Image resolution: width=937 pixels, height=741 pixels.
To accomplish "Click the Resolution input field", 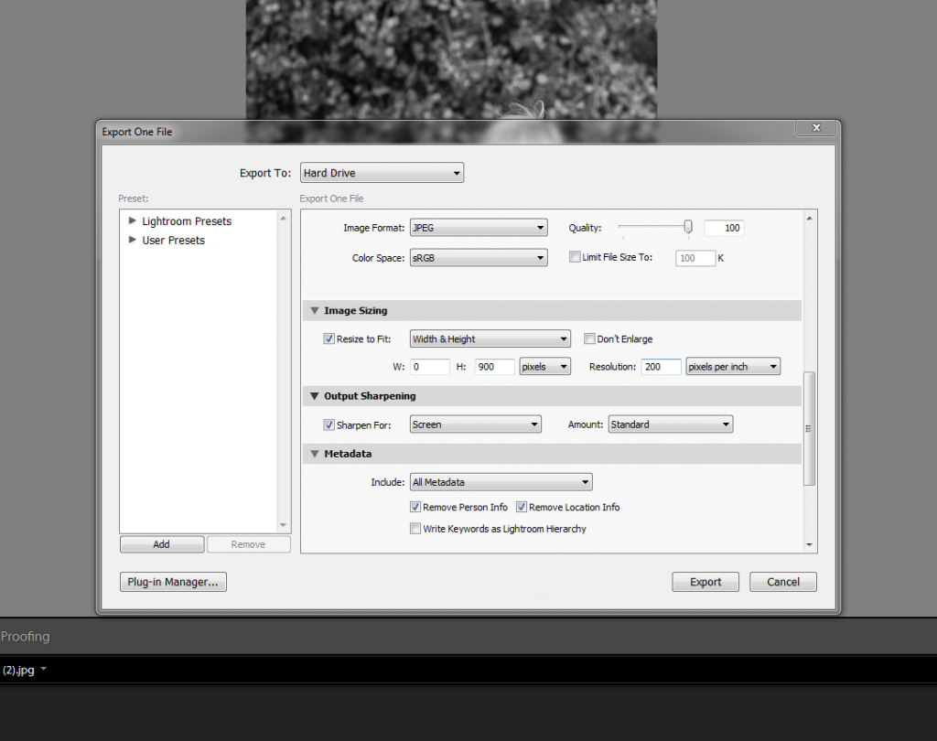I will (x=661, y=367).
